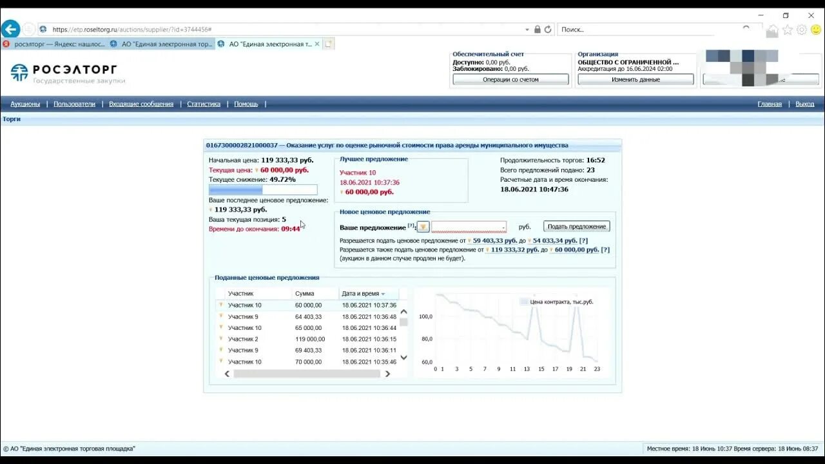Click the [?] hint beside Ваше предложение
The width and height of the screenshot is (825, 464).
click(411, 226)
